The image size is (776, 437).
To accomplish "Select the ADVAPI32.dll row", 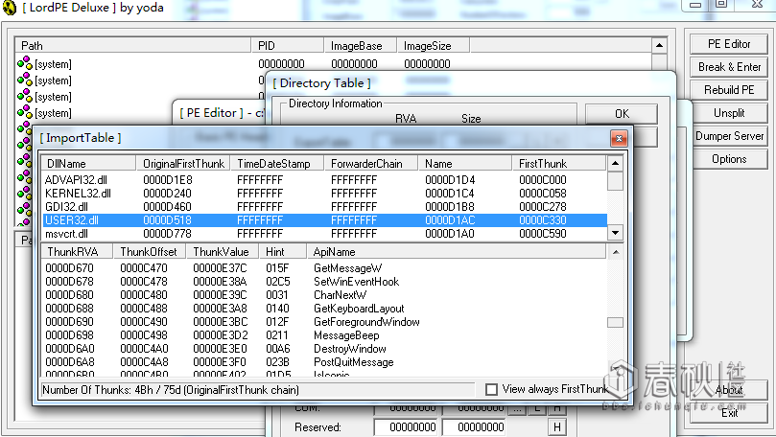I will tap(324, 180).
